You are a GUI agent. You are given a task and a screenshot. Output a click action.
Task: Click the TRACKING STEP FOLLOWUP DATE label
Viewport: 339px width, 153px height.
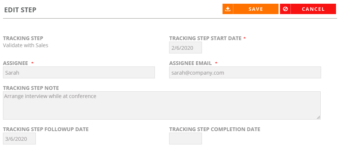click(46, 129)
